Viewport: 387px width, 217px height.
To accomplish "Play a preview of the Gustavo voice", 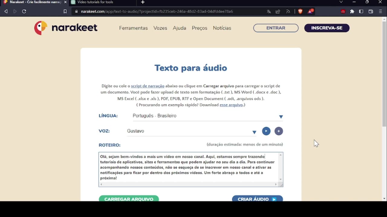I will click(266, 131).
